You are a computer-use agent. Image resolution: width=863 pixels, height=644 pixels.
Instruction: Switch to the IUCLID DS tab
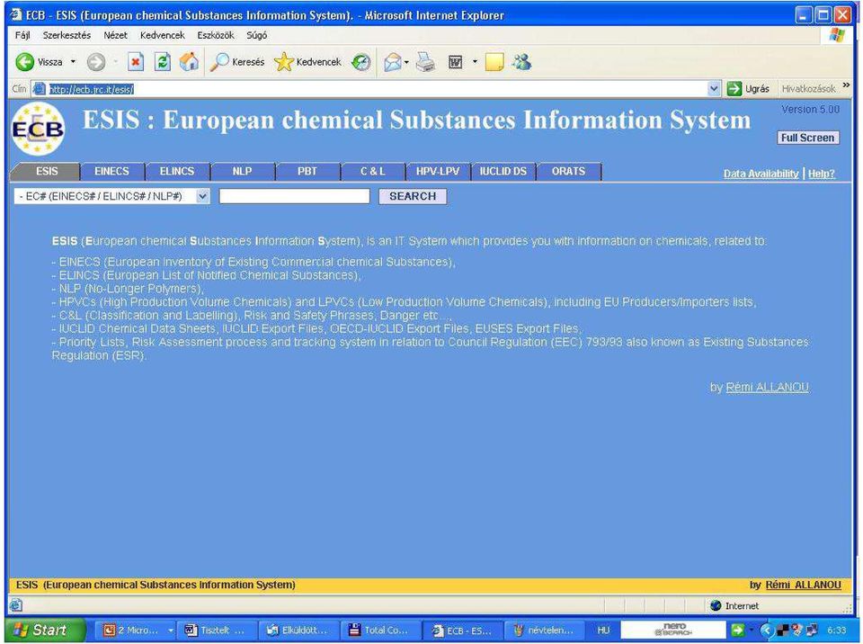pos(503,171)
